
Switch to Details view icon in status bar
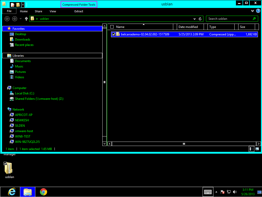click(252, 149)
